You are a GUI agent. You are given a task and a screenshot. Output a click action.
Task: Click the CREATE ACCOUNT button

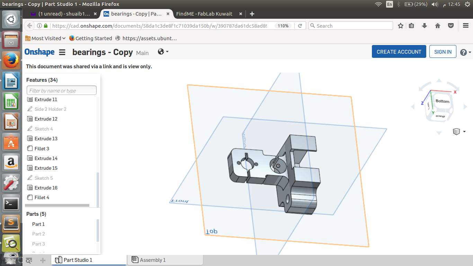click(399, 52)
